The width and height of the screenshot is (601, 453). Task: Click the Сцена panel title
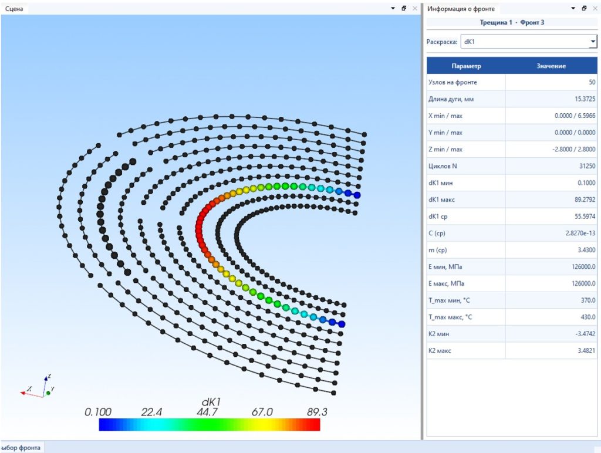(14, 8)
